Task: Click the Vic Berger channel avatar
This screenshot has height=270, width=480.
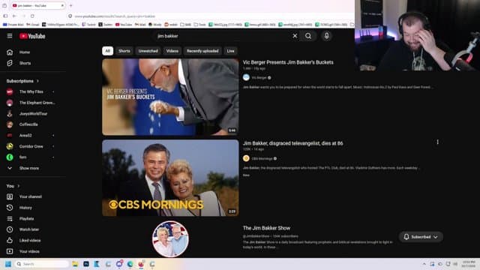Action: click(x=246, y=77)
